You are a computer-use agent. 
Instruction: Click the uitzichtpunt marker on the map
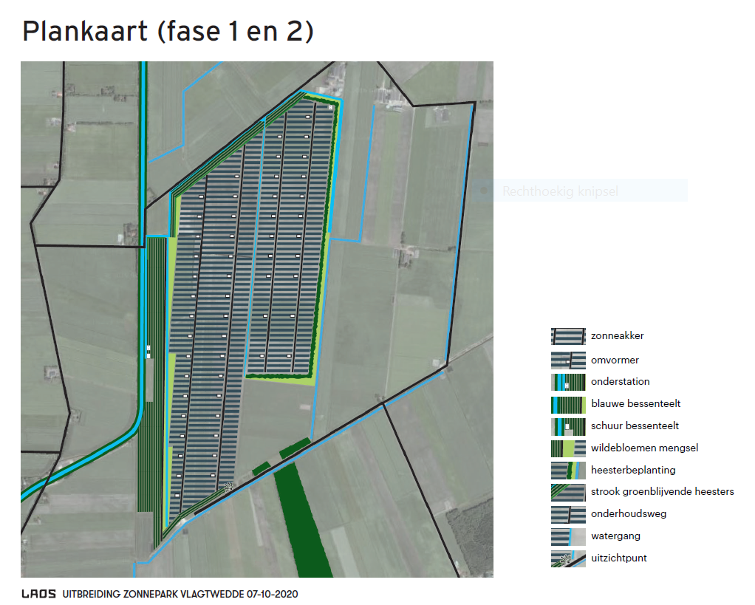(229, 485)
